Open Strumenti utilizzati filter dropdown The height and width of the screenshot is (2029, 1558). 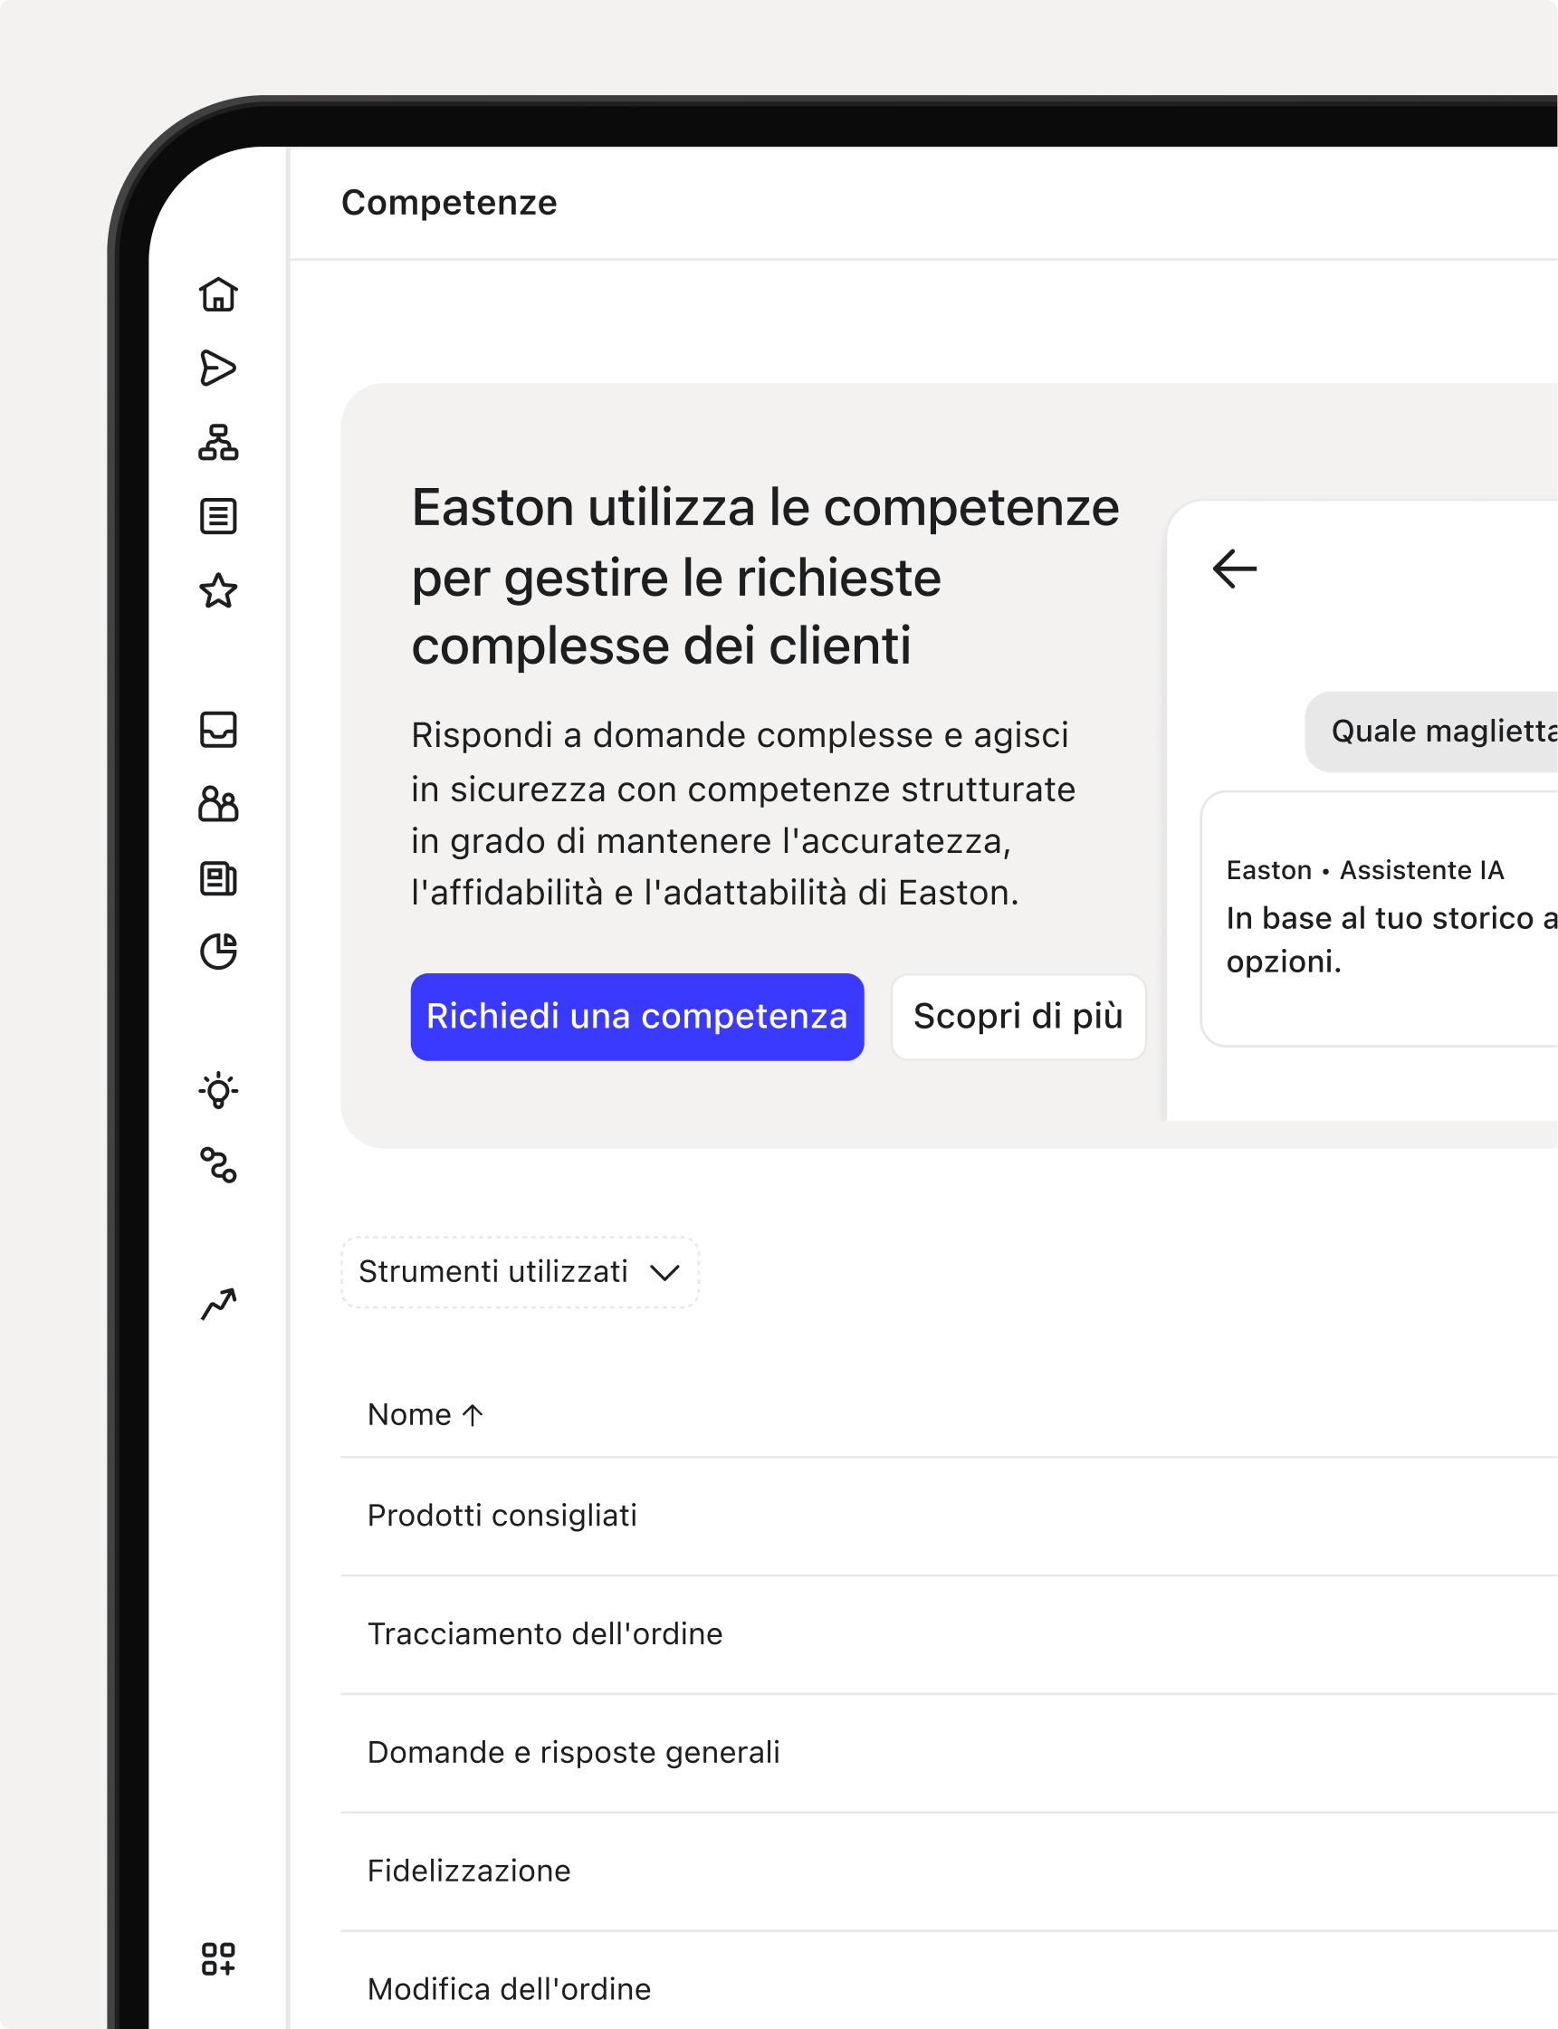(x=520, y=1271)
